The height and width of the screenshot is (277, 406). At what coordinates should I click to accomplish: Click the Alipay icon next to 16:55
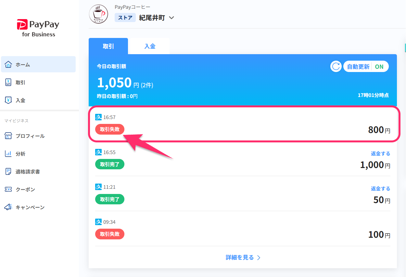tap(98, 152)
